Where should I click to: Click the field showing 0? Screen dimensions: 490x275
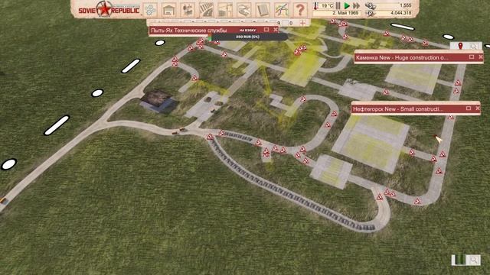(x=291, y=23)
